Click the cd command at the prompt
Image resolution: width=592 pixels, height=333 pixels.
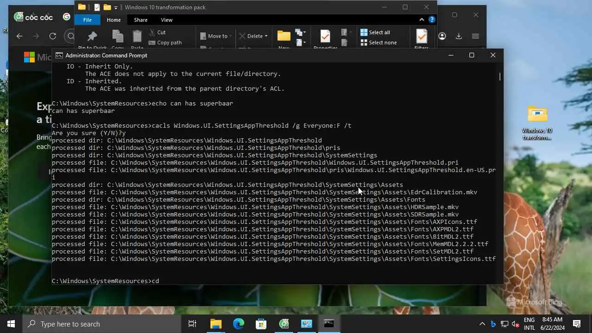tap(155, 281)
